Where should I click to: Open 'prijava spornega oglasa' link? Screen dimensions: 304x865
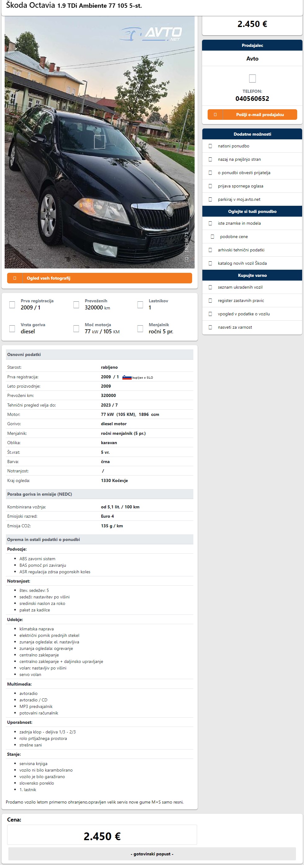click(240, 186)
